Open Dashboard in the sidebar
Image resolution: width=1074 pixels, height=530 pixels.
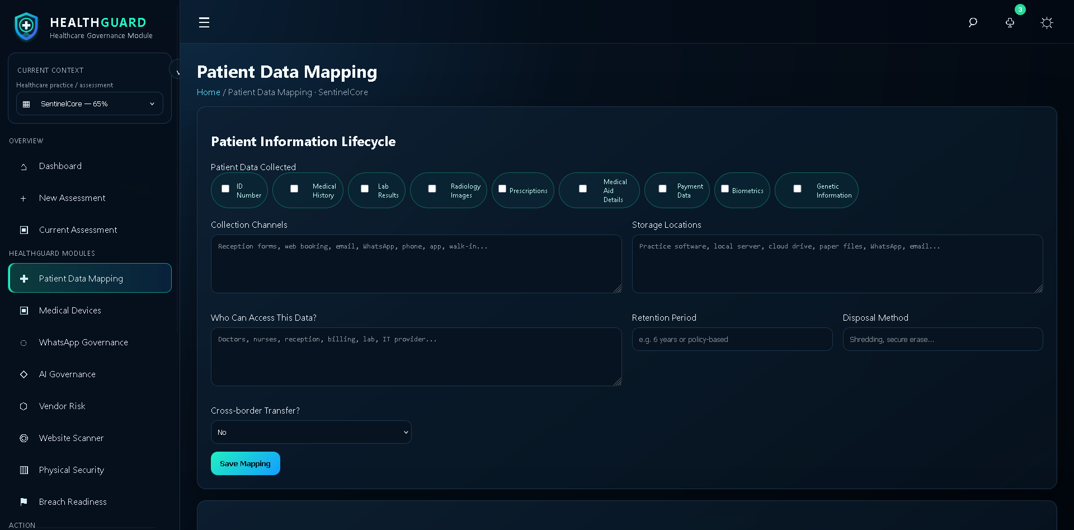89,166
